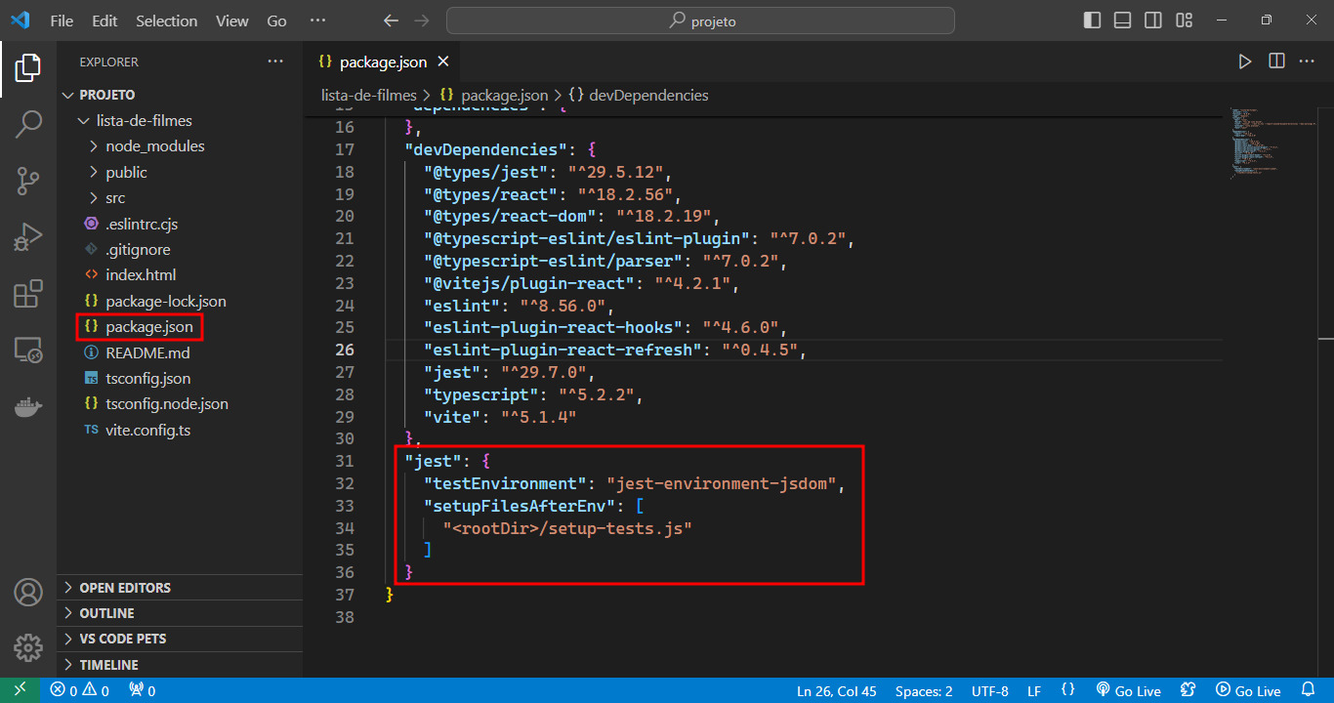
Task: Change indentation via Spaces: 2
Action: tap(923, 690)
